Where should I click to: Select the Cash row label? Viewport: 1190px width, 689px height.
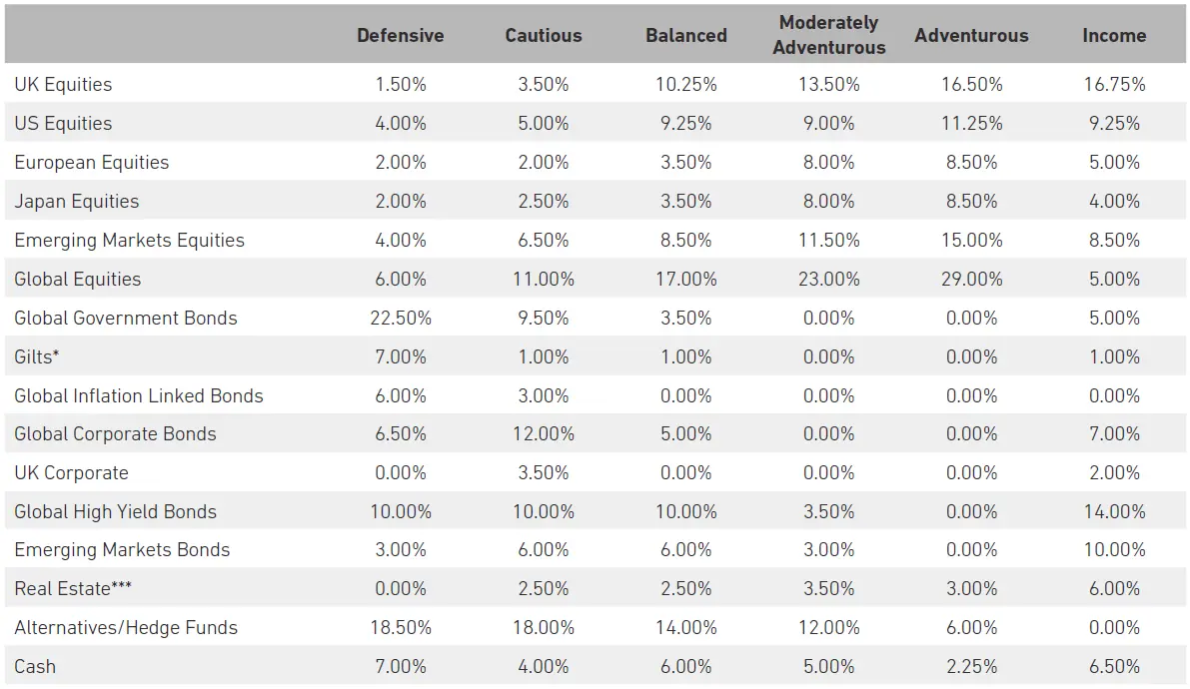[x=35, y=667]
